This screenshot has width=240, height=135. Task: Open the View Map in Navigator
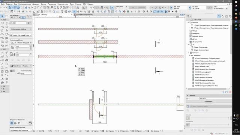(223, 16)
